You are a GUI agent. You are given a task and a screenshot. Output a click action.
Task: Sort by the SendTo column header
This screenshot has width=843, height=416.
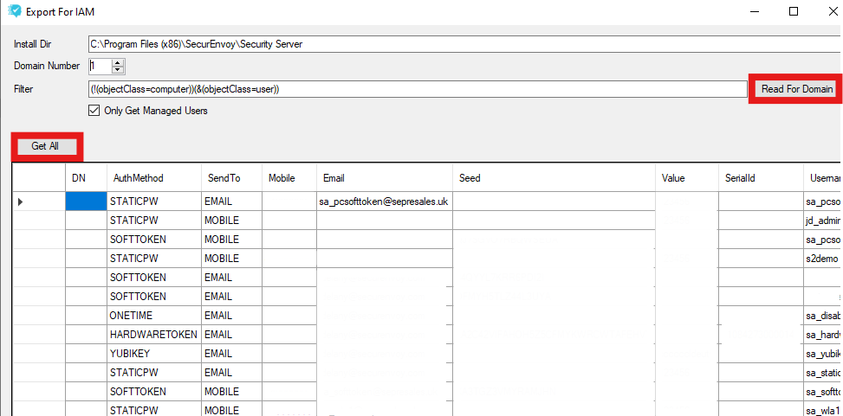click(x=231, y=177)
